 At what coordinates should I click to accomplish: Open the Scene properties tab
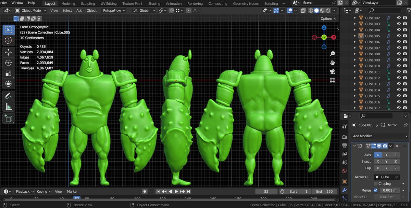tap(345, 162)
